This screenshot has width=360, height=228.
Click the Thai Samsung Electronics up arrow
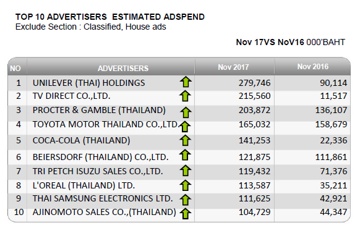tap(186, 200)
